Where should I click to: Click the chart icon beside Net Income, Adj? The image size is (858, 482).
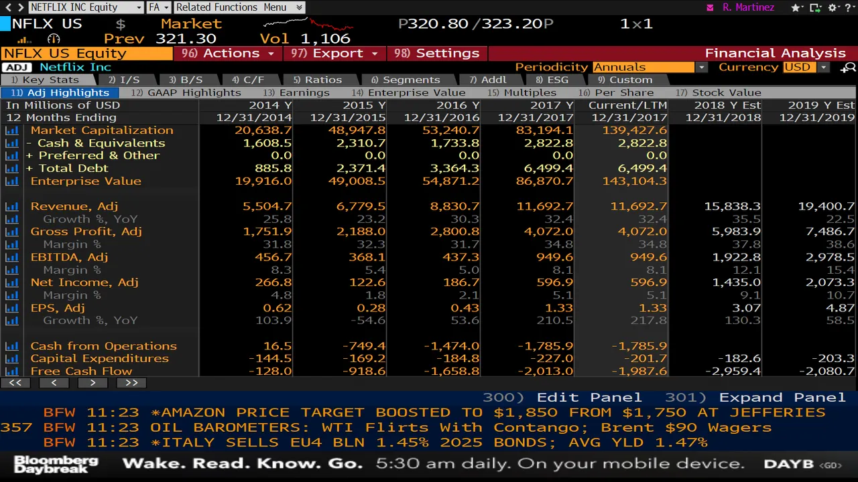click(x=11, y=283)
